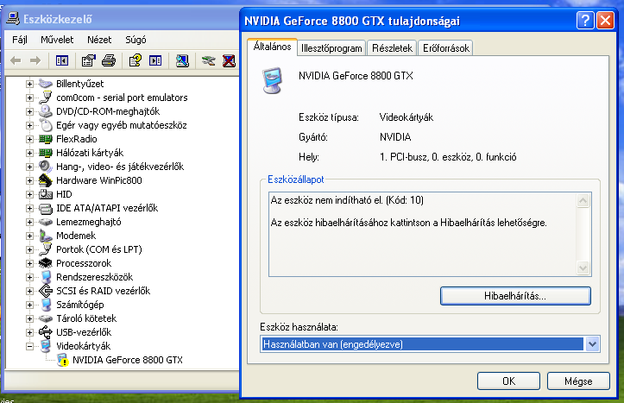Toggle the console tree pane toolbar icon
624x403 pixels.
tap(61, 61)
